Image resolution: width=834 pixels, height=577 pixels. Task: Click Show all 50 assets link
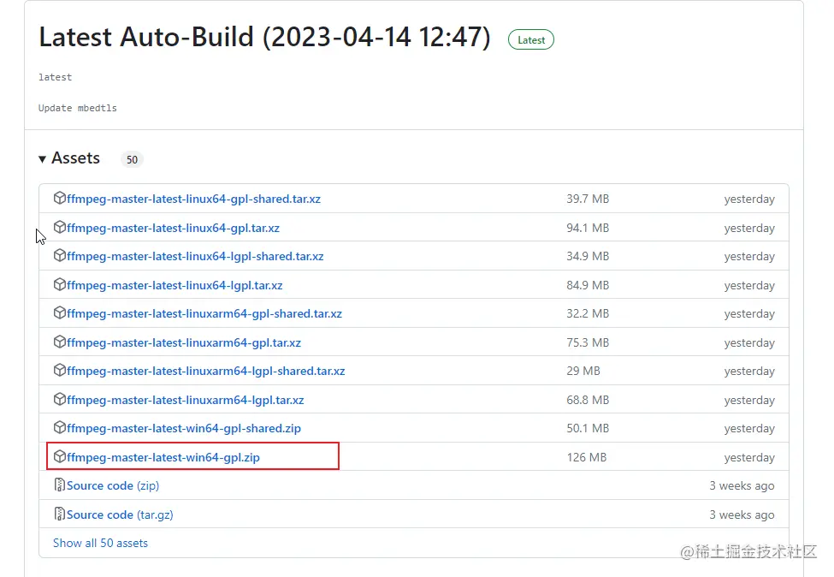click(x=101, y=543)
